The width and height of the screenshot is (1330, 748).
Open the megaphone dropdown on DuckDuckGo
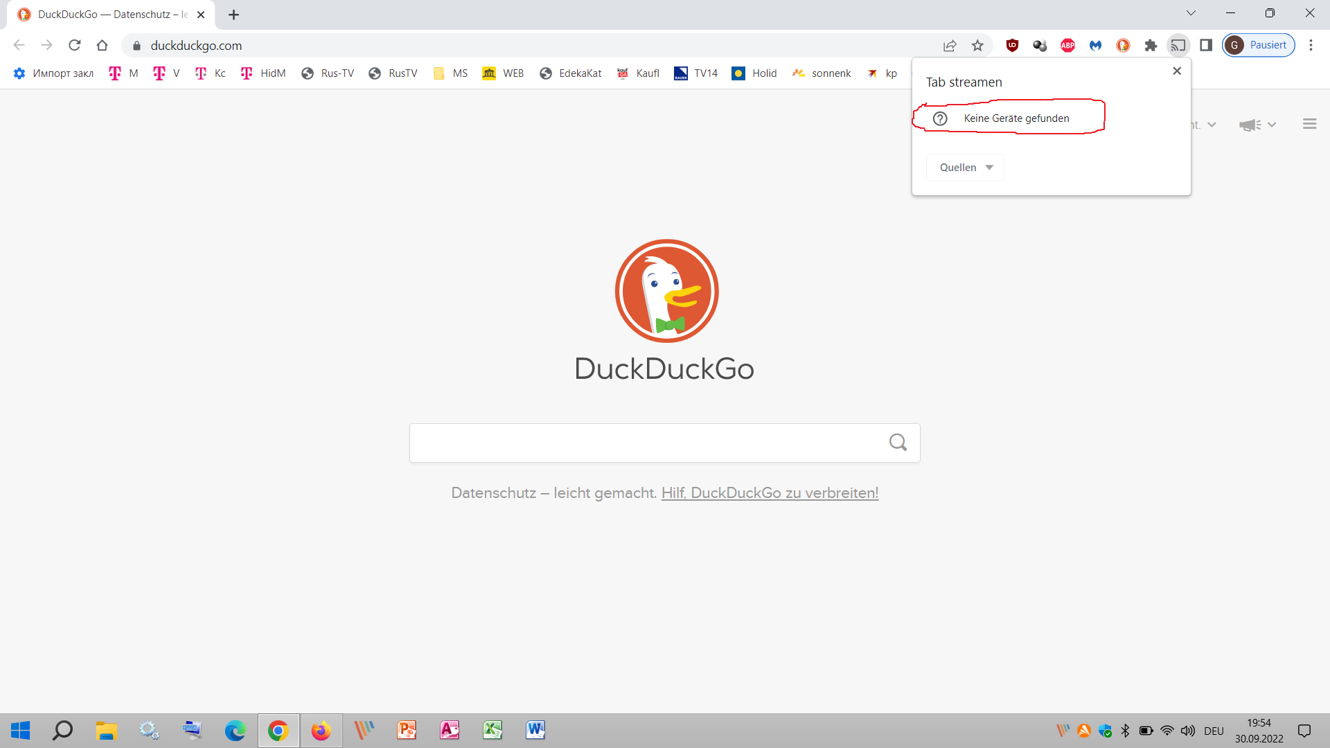click(x=1257, y=125)
